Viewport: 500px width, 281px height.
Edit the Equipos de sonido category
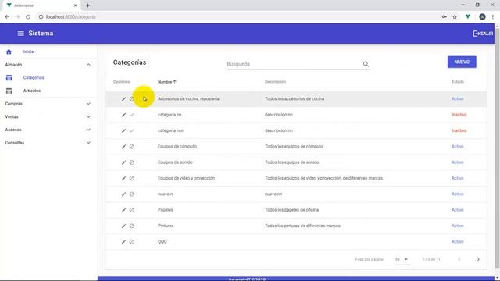tap(123, 162)
